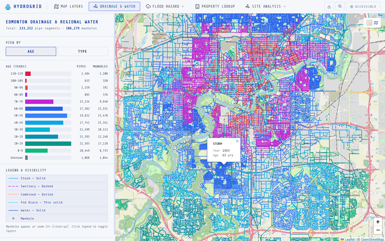Close the STORM pipe popup
The height and width of the screenshot is (241, 385).
click(237, 141)
